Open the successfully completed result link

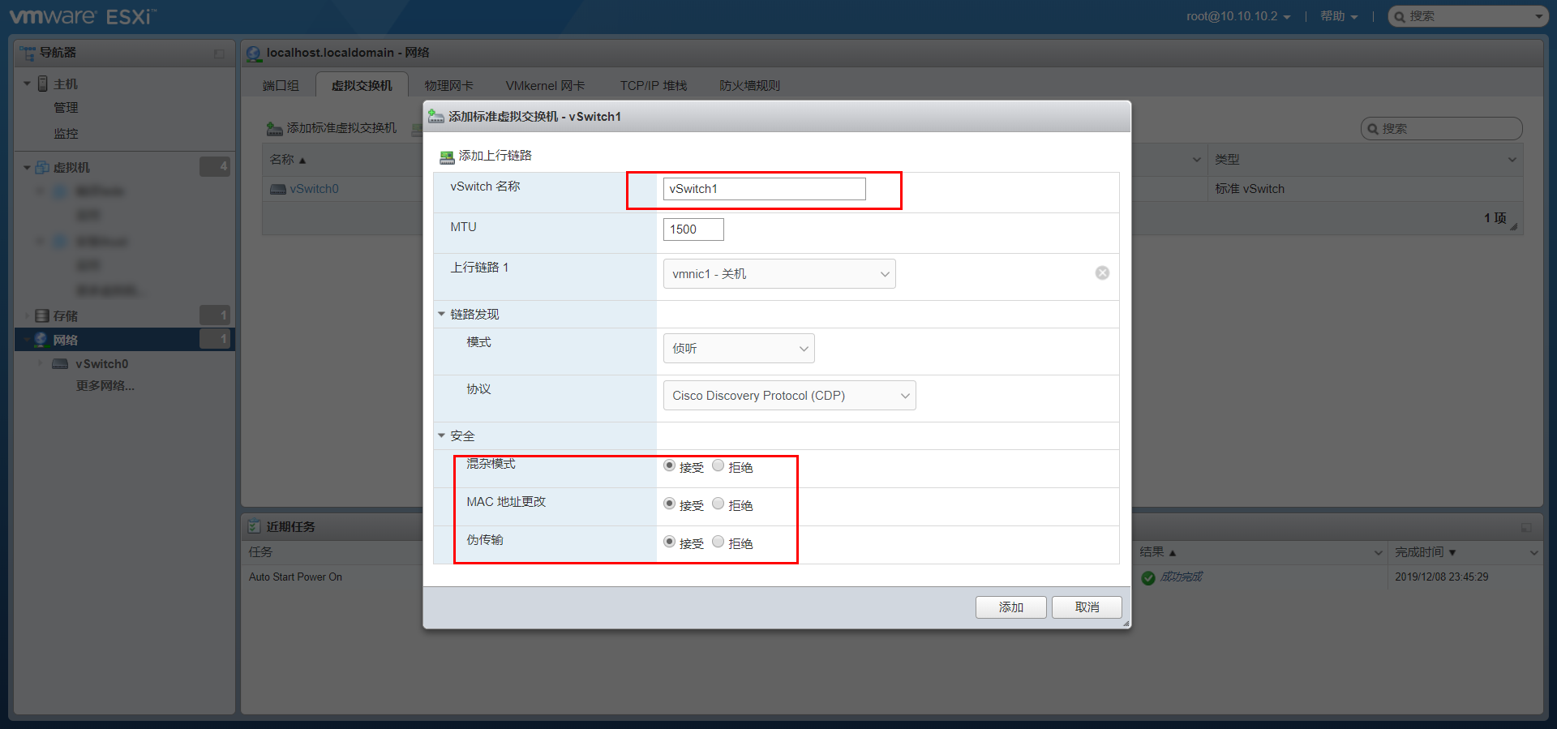pos(1181,577)
